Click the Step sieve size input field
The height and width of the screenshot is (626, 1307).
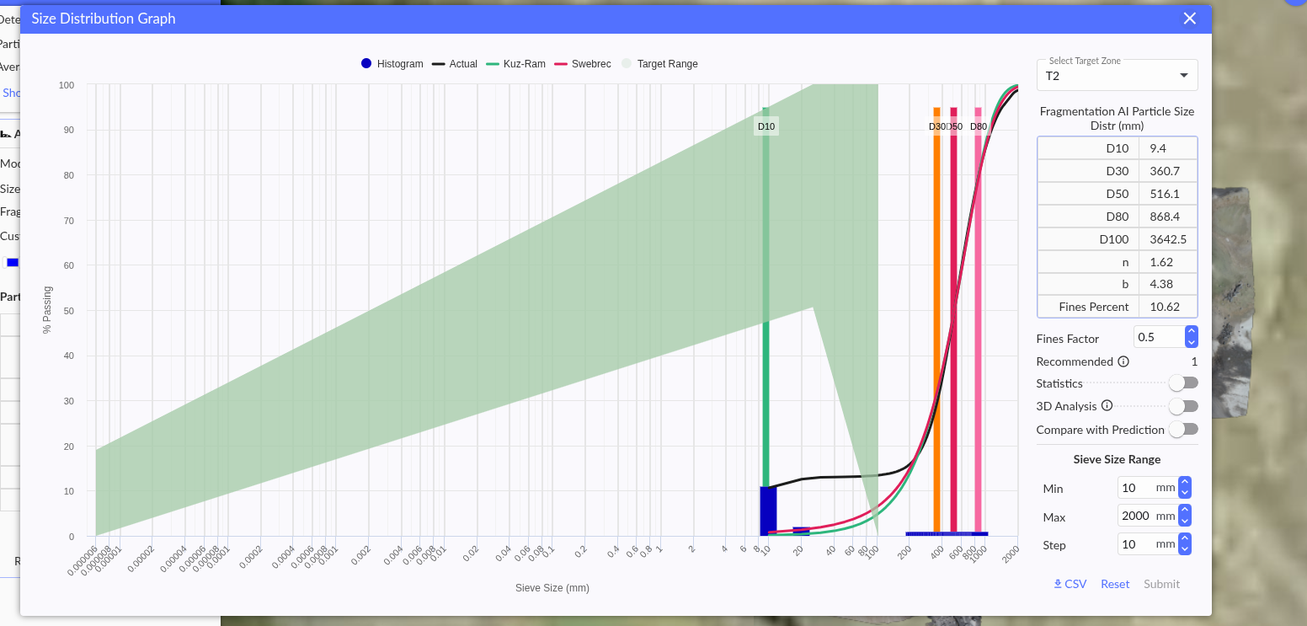(x=1137, y=544)
